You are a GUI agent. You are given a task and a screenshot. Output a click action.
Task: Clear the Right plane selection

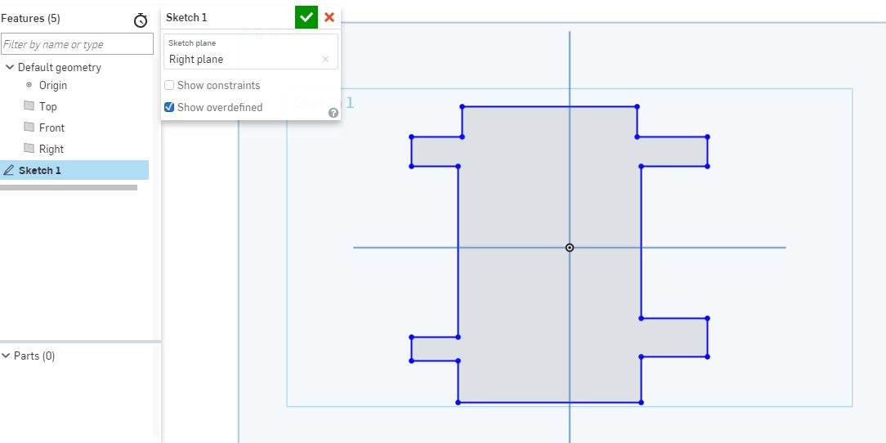[325, 59]
